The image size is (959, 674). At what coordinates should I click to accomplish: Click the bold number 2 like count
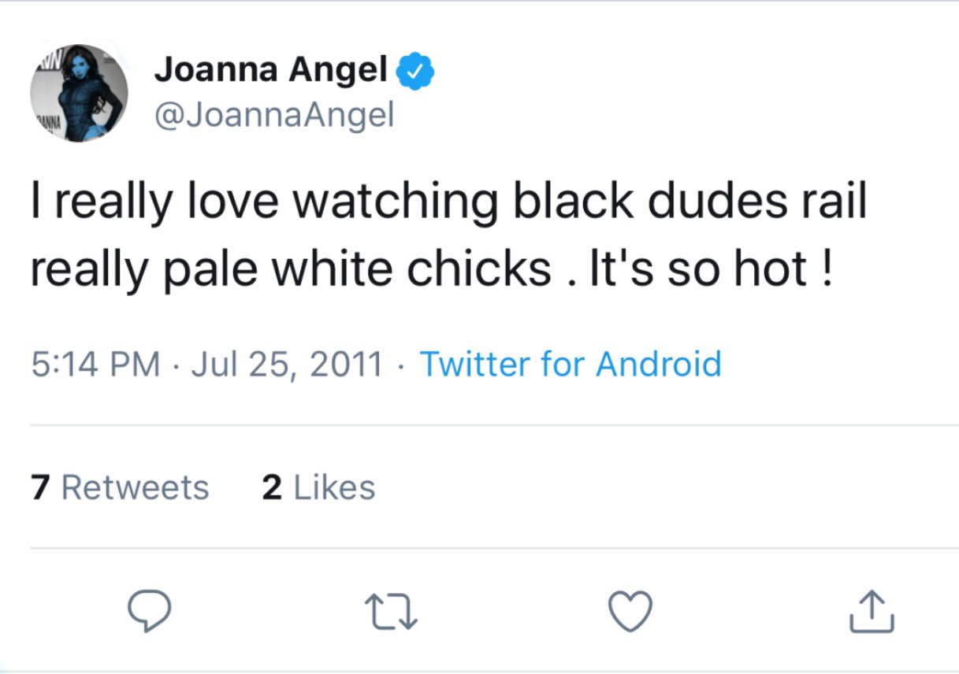[272, 487]
